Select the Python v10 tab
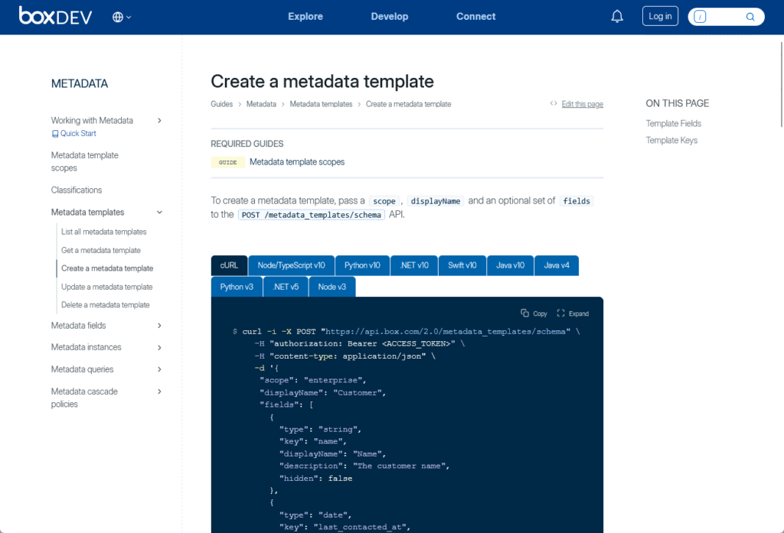 click(x=362, y=265)
